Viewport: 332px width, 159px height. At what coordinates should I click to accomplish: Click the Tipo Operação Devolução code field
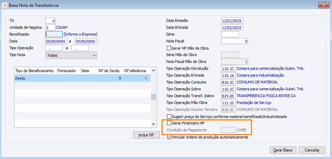click(228, 69)
